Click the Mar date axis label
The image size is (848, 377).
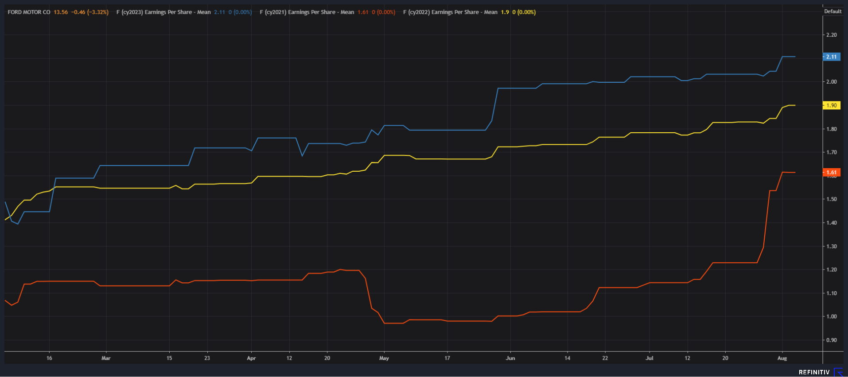pyautogui.click(x=106, y=358)
